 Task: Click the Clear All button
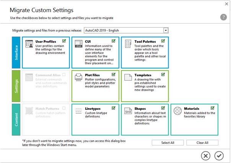pos(202,143)
